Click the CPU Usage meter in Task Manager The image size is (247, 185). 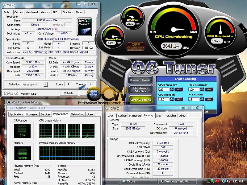pos(22,131)
